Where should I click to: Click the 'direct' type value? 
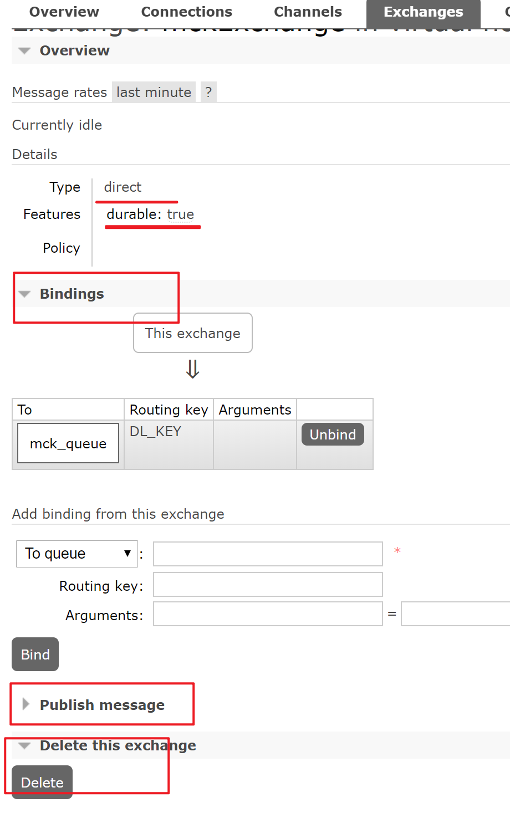tap(123, 187)
